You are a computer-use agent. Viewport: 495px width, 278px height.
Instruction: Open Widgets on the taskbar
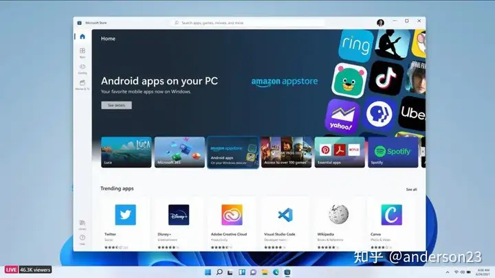[x=242, y=272]
